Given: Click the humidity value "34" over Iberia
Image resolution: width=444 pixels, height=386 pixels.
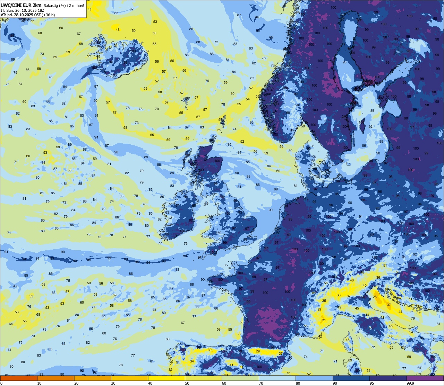Looking at the screenshot, I should pyautogui.click(x=192, y=361).
